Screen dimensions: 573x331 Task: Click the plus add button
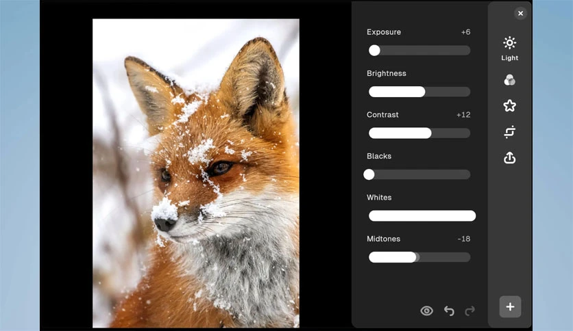[x=510, y=306]
